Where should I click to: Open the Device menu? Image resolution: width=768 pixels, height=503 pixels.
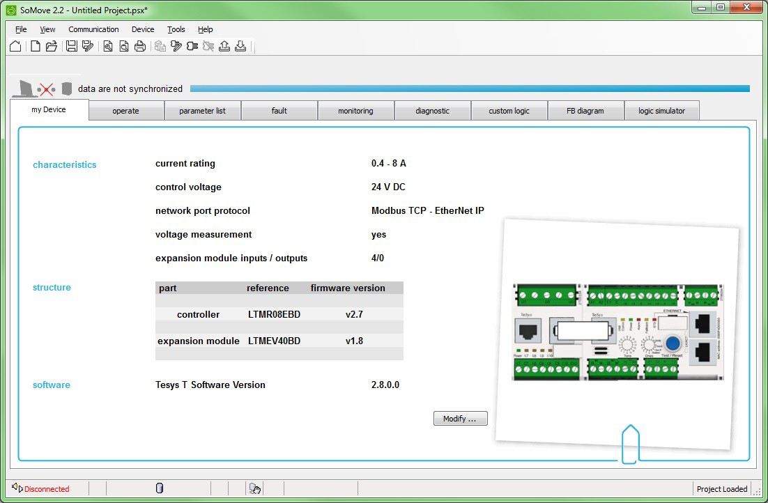point(143,29)
